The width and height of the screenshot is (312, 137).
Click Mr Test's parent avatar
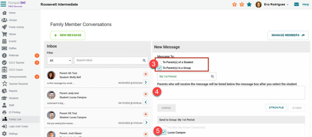[x=51, y=75]
